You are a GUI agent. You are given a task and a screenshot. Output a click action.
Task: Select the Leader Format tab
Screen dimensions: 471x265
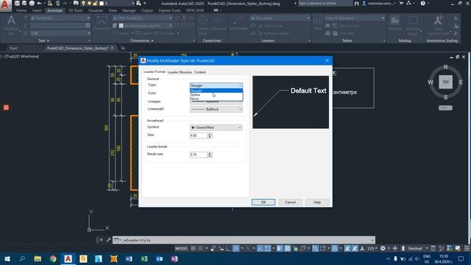(x=155, y=72)
